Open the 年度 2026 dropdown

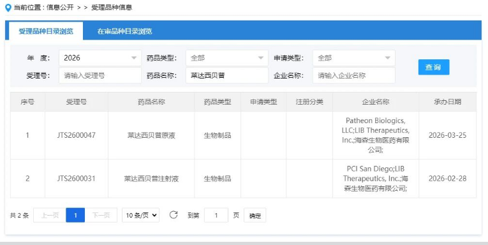click(100, 58)
